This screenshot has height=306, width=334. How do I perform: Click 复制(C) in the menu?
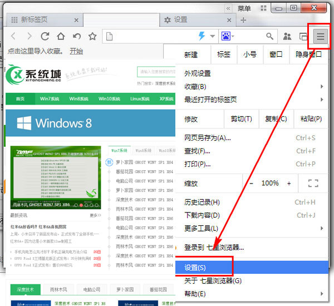(x=276, y=119)
